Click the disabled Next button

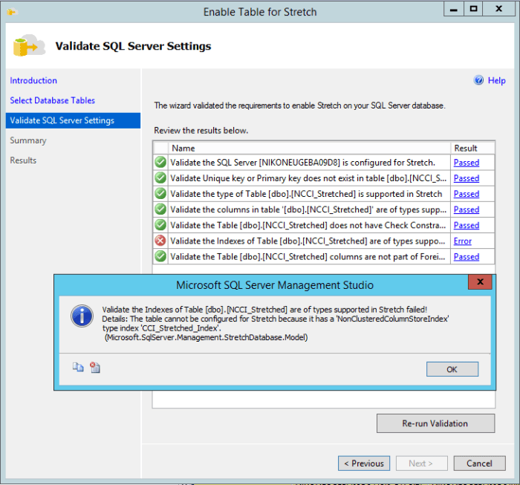pyautogui.click(x=421, y=463)
